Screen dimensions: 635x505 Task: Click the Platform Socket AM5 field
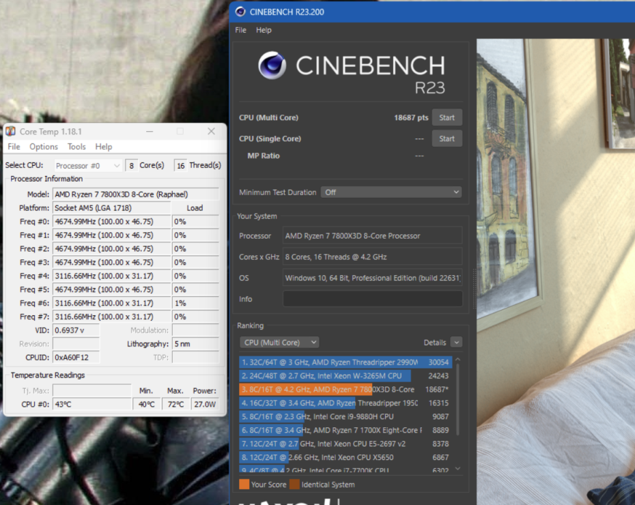coord(111,208)
